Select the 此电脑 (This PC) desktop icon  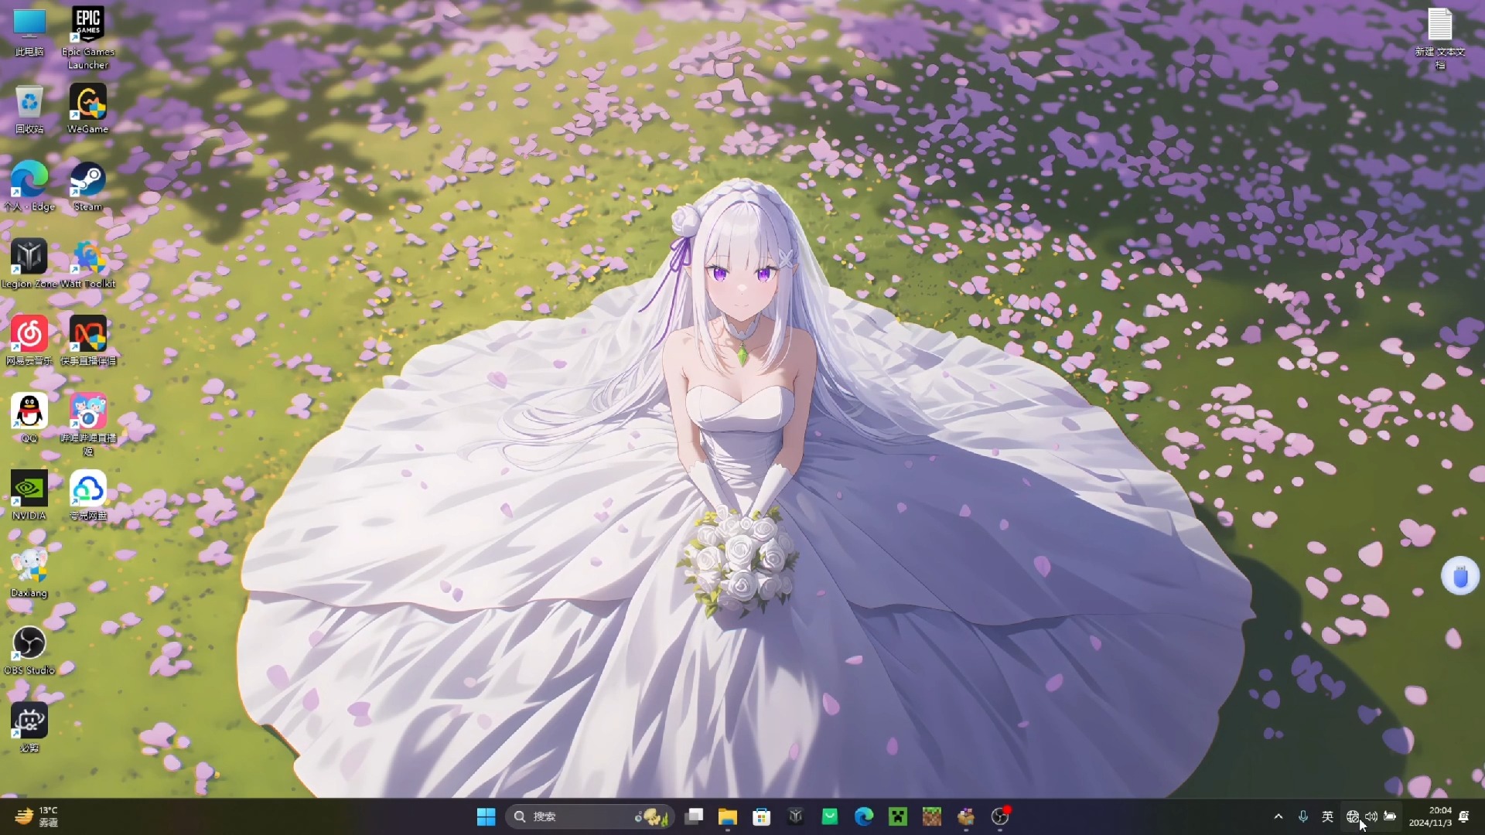(x=29, y=32)
